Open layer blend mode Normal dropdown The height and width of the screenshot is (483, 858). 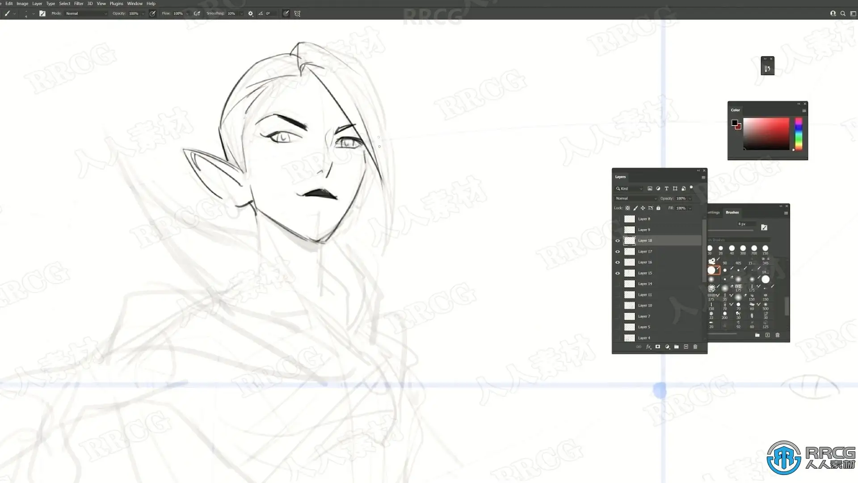click(x=636, y=198)
